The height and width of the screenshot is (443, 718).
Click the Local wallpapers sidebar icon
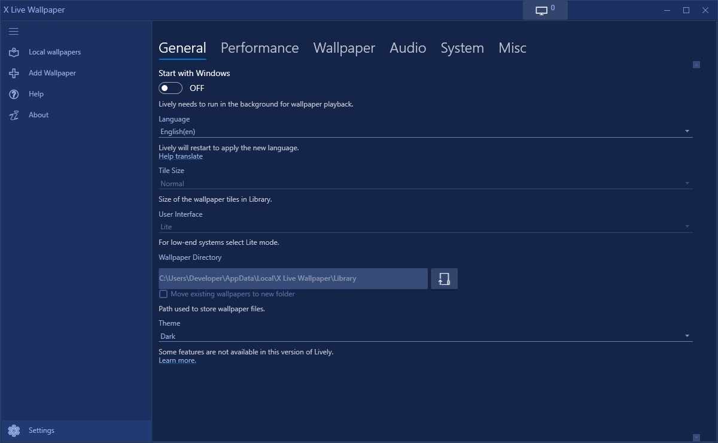coord(13,52)
